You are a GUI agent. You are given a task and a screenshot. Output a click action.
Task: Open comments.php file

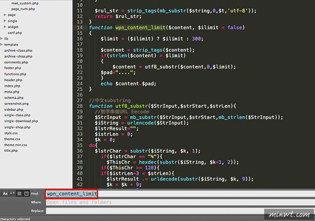(16, 62)
